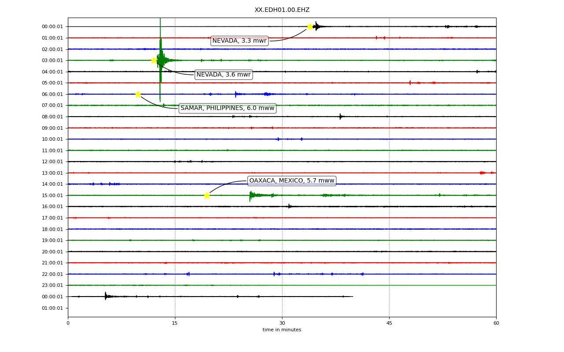Select the yellow star on the 00:00:01 trace

tap(310, 26)
